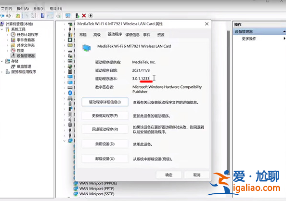Viewport: 286px width, 201px height.
Task: Switch to the 事件 tab
Action: [147, 35]
